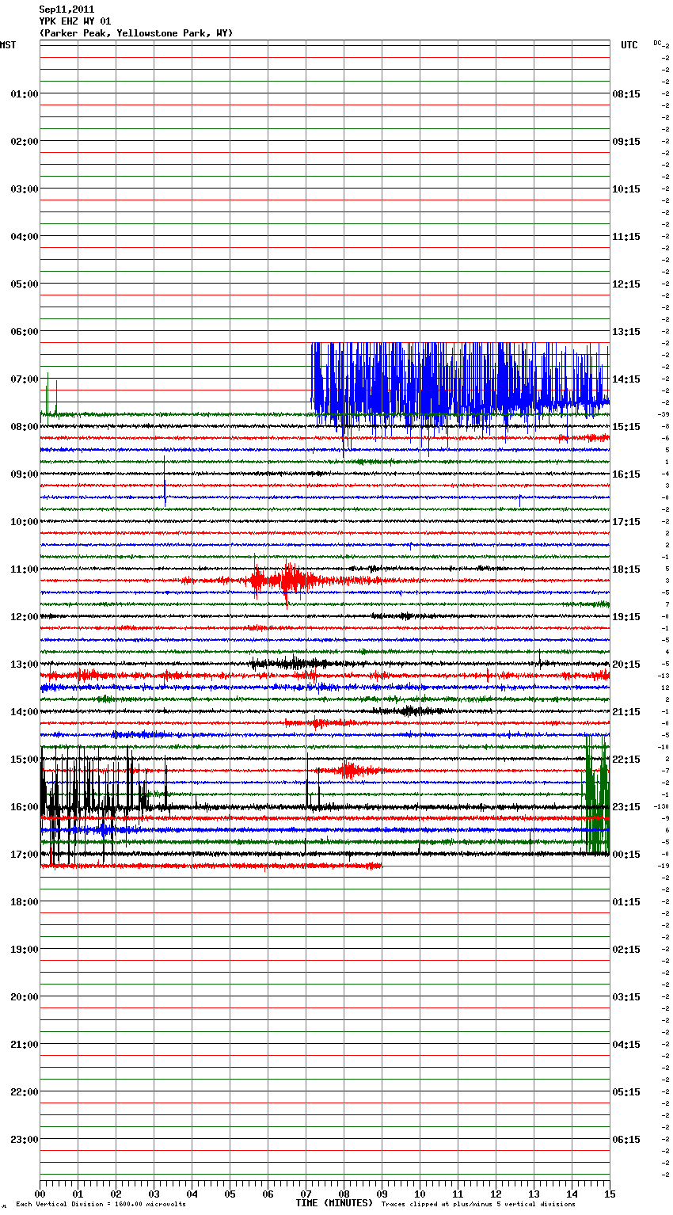The height and width of the screenshot is (1215, 673).
Task: Click the 12:15 UTC time label
Action: click(626, 284)
